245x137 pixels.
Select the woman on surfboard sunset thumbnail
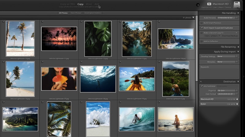pyautogui.click(x=175, y=119)
